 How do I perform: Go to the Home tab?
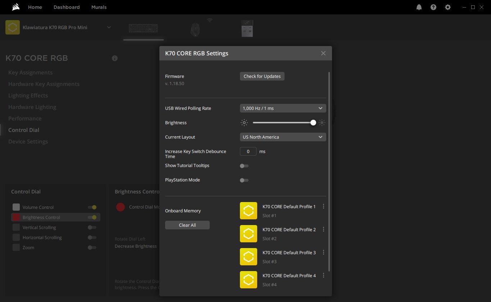(x=35, y=7)
